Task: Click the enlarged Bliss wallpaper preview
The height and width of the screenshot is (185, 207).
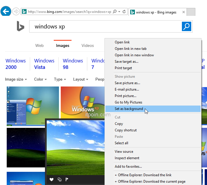Action: (x=76, y=147)
